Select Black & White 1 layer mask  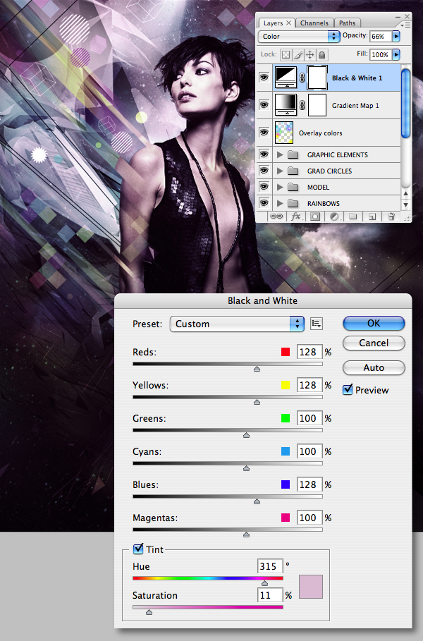317,78
